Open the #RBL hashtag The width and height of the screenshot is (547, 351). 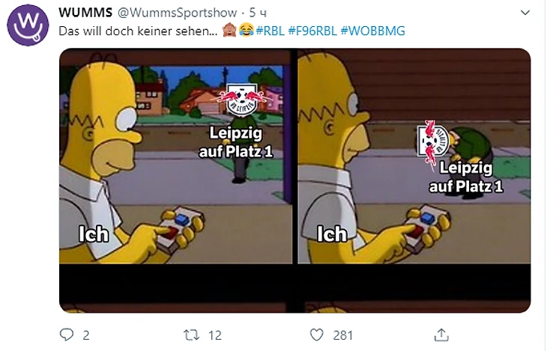[x=270, y=31]
